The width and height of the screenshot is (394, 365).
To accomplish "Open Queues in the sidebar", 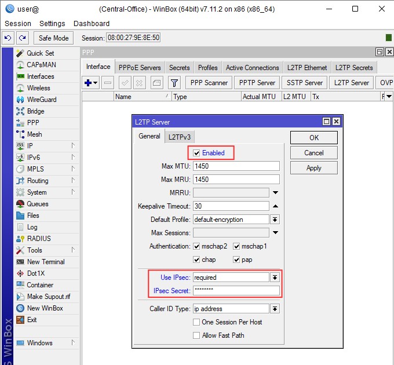I will (x=37, y=204).
